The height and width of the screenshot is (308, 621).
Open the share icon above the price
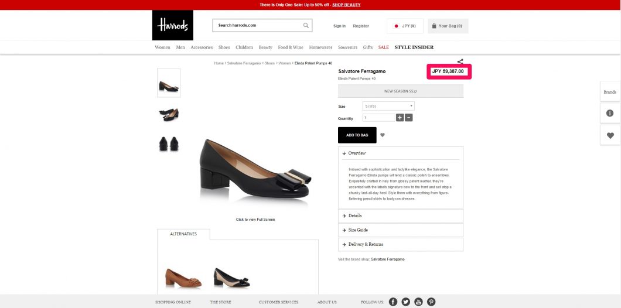(460, 61)
